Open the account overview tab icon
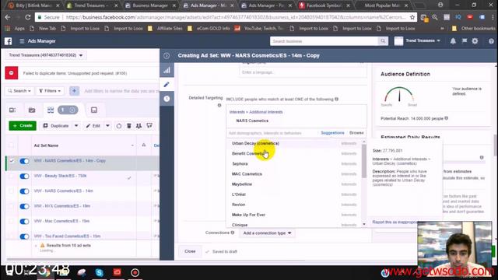 pos(12,110)
